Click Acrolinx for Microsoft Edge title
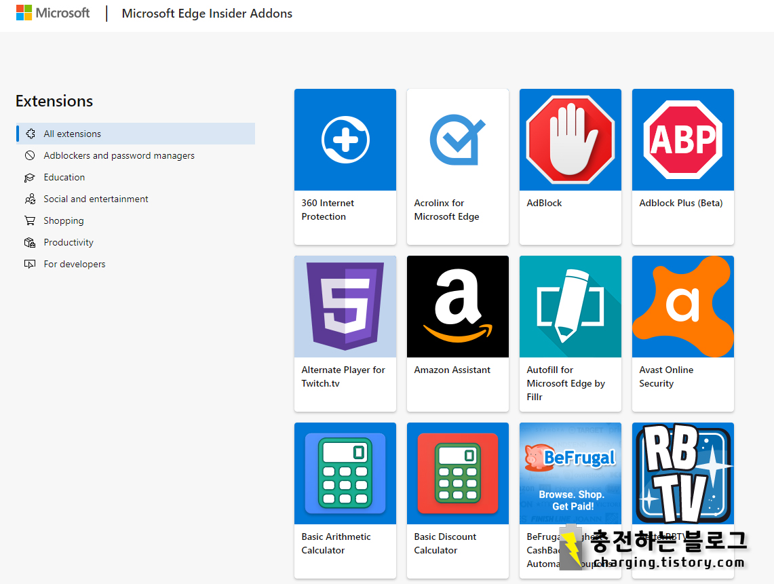This screenshot has width=774, height=584. [x=447, y=210]
